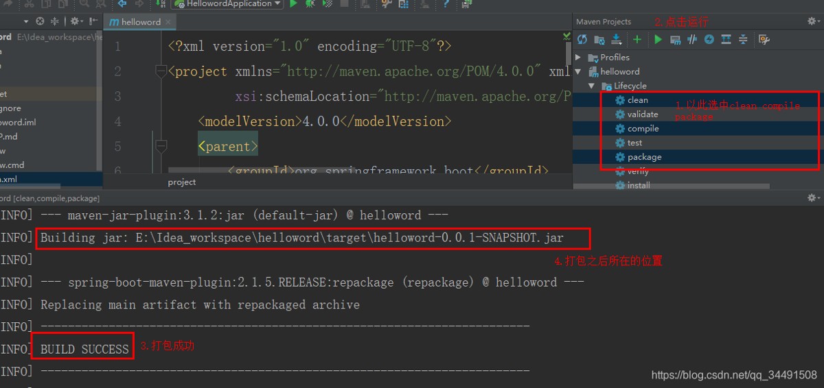The height and width of the screenshot is (388, 824).
Task: Select the package lifecycle phase
Action: click(644, 157)
